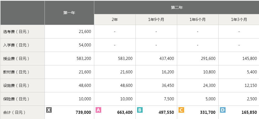Click the 739,000 first-year total cell
This screenshot has width=259, height=119.
pyautogui.click(x=83, y=112)
